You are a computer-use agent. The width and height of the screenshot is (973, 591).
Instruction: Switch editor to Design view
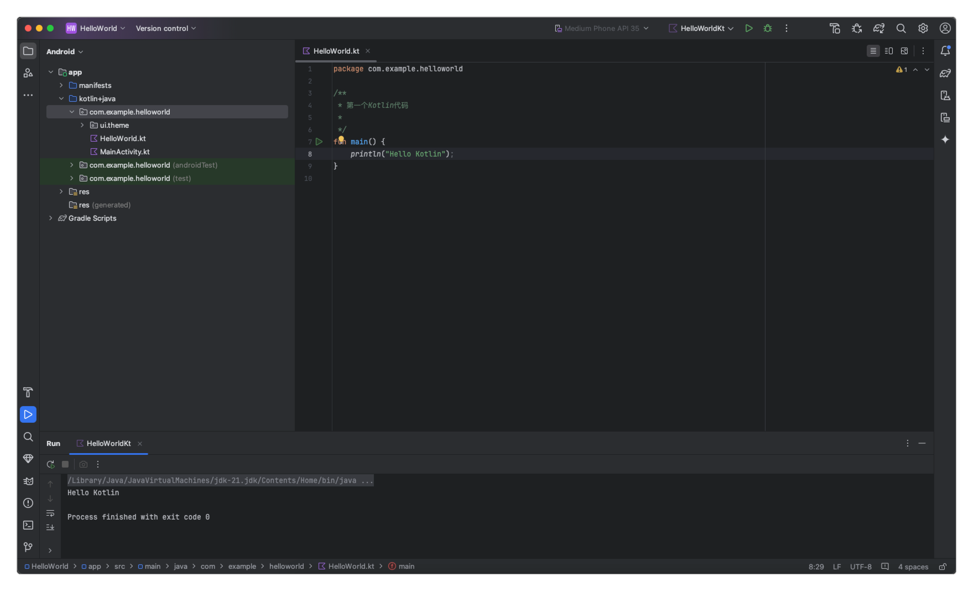tap(904, 51)
